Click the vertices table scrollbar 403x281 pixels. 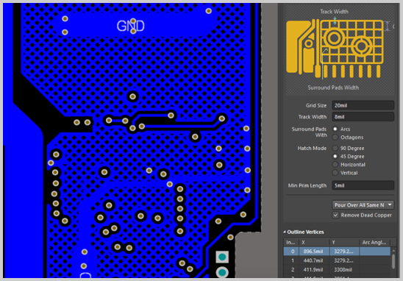click(393, 261)
